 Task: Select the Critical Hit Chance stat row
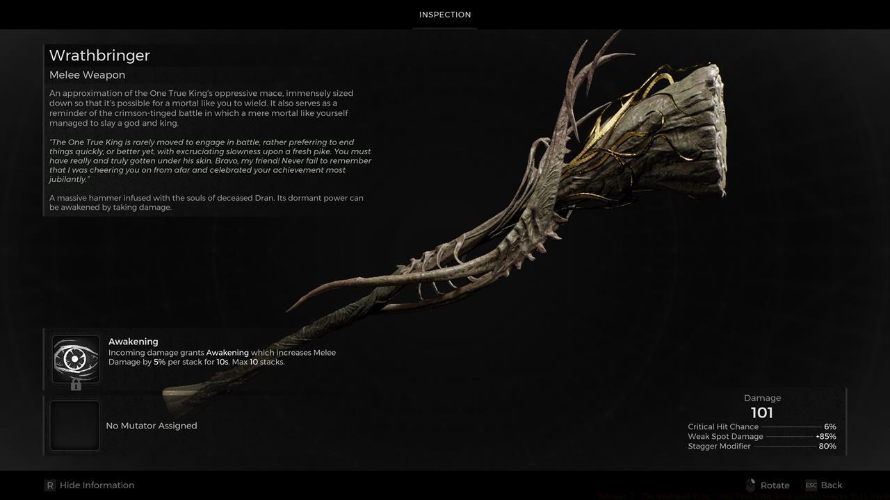(x=761, y=427)
